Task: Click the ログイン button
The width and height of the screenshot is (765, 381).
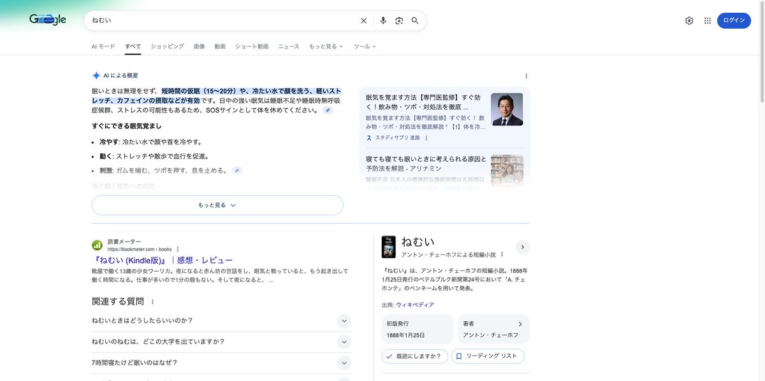Action: point(733,20)
